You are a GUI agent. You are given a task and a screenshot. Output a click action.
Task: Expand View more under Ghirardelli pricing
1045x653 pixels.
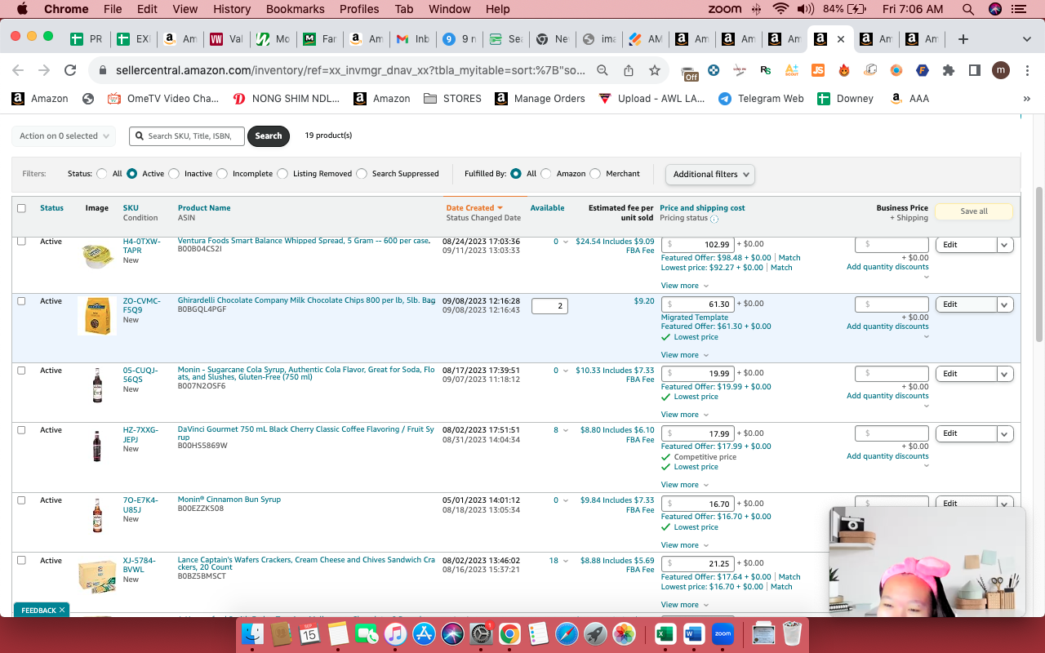pos(685,355)
